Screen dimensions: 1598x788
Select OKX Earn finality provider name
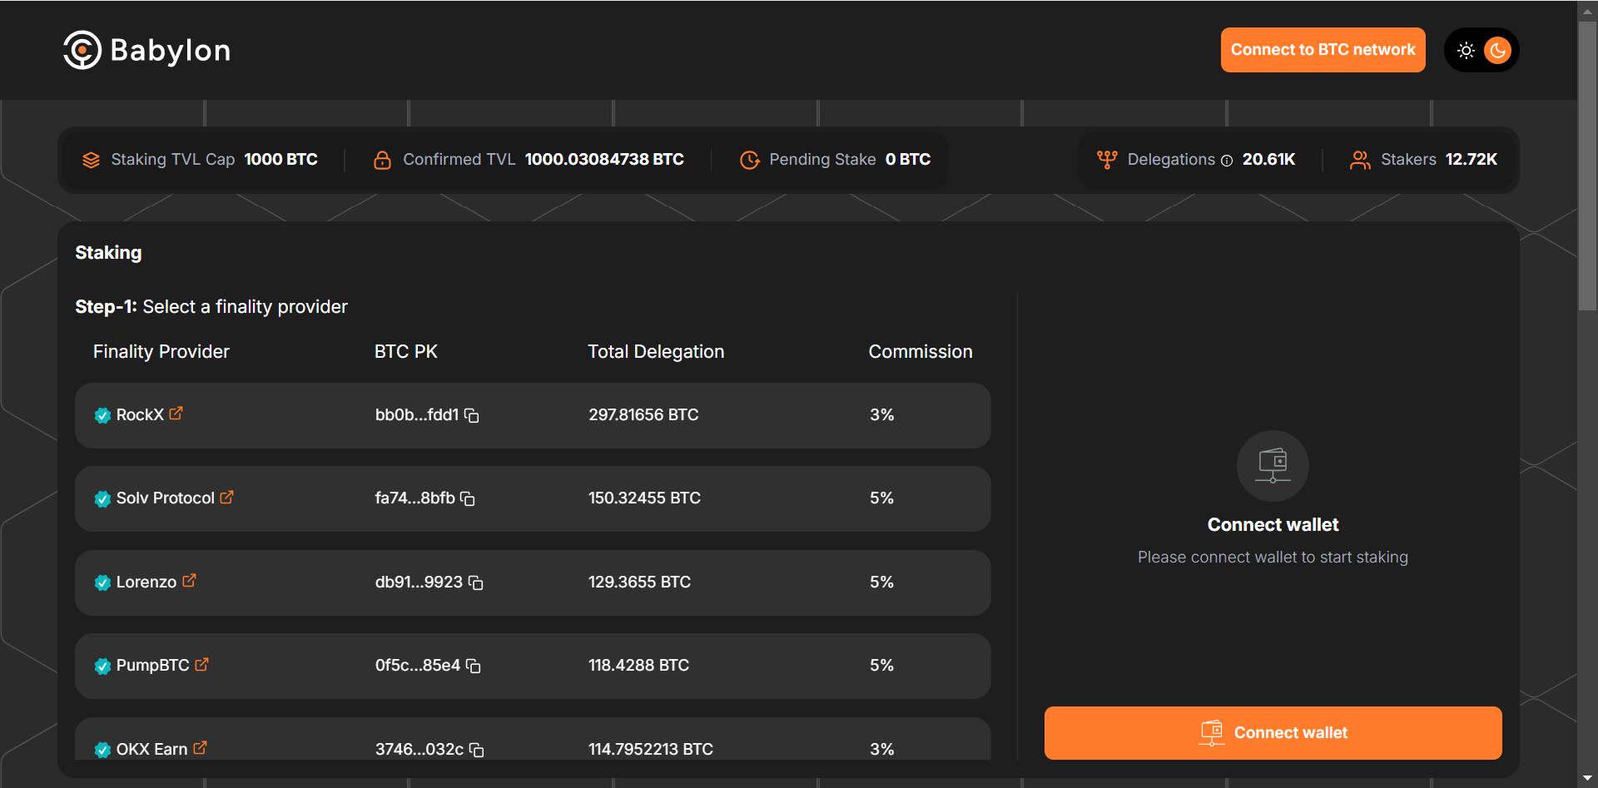(152, 749)
